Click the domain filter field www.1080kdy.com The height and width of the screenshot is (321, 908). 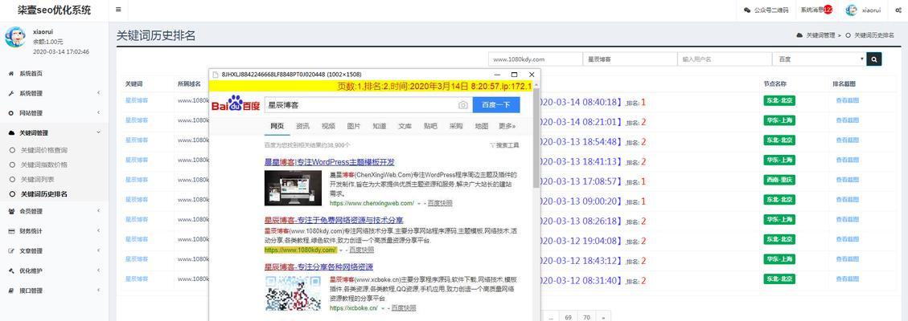tap(535, 59)
